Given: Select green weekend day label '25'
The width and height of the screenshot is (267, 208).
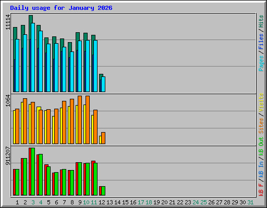Looking at the screenshot, I should click(203, 202).
